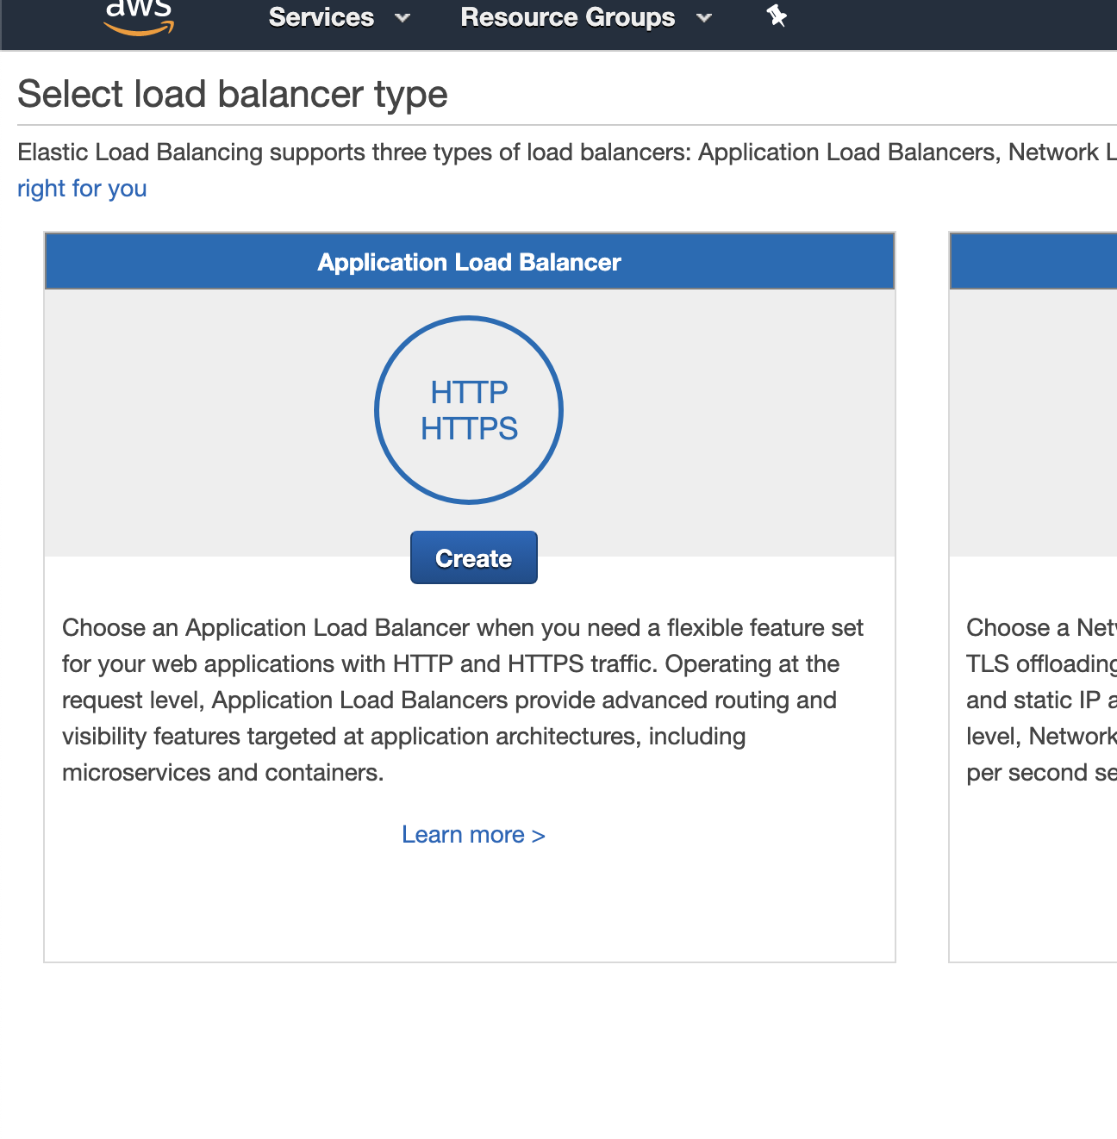This screenshot has width=1117, height=1139.
Task: Select the Application Load Balancer header
Action: (470, 261)
